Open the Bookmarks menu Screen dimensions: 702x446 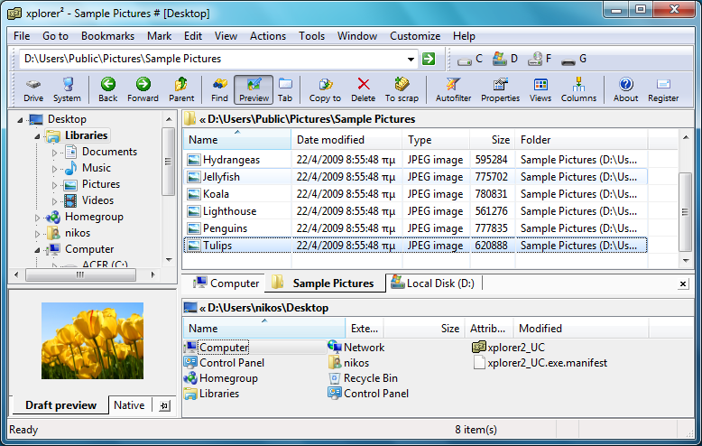click(107, 36)
